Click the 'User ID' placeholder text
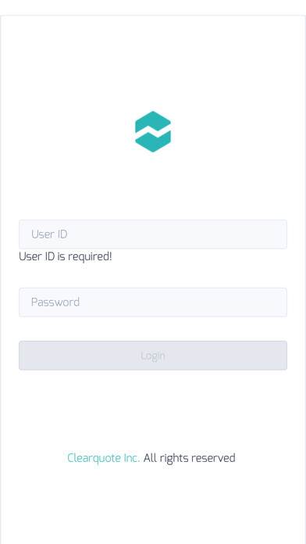Screen dimensions: 306x544 (49, 234)
